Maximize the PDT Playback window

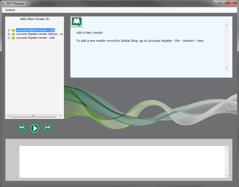[223, 2]
